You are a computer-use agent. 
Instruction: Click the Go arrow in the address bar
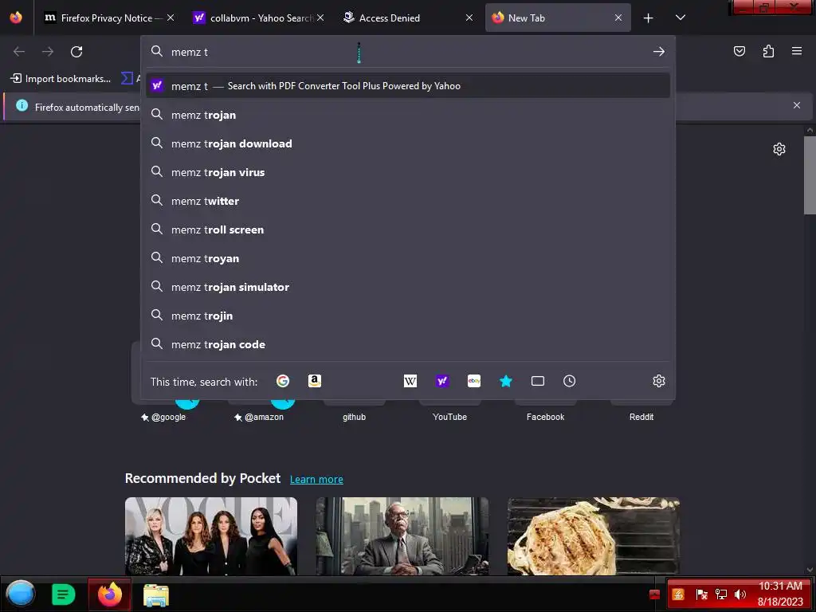click(x=659, y=52)
